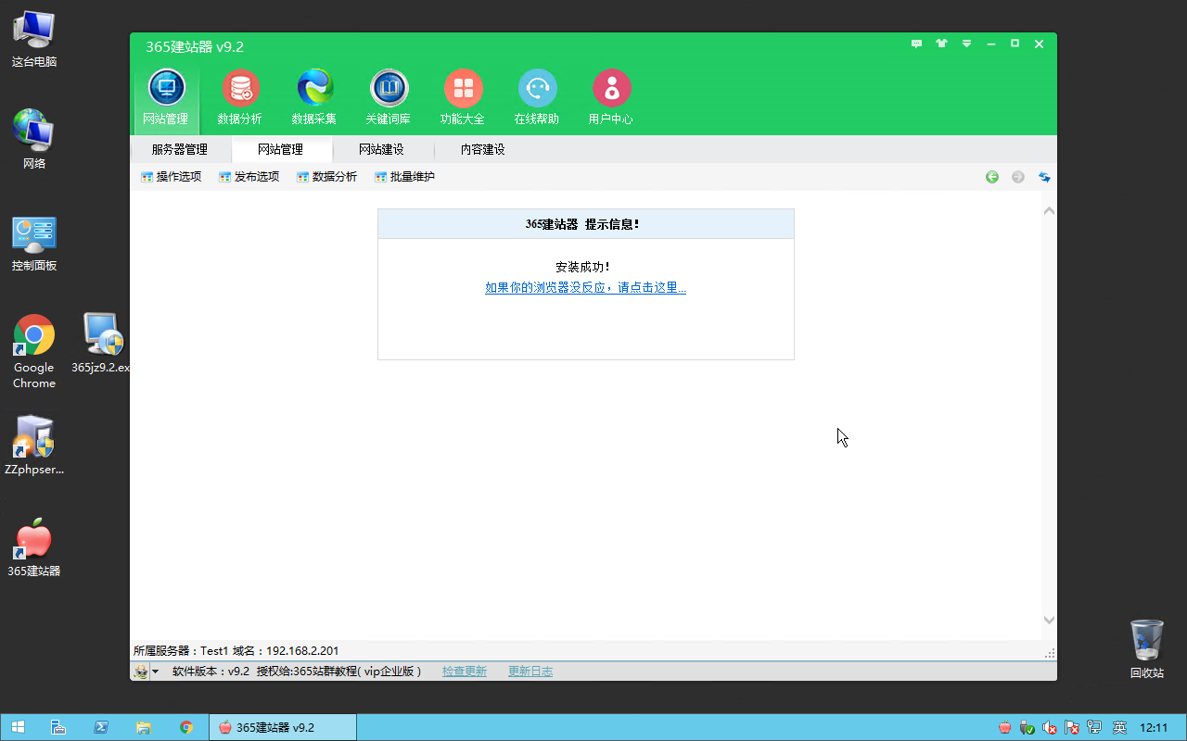The height and width of the screenshot is (741, 1187).
Task: Click the 12:11 taskbar clock
Action: [x=1154, y=727]
